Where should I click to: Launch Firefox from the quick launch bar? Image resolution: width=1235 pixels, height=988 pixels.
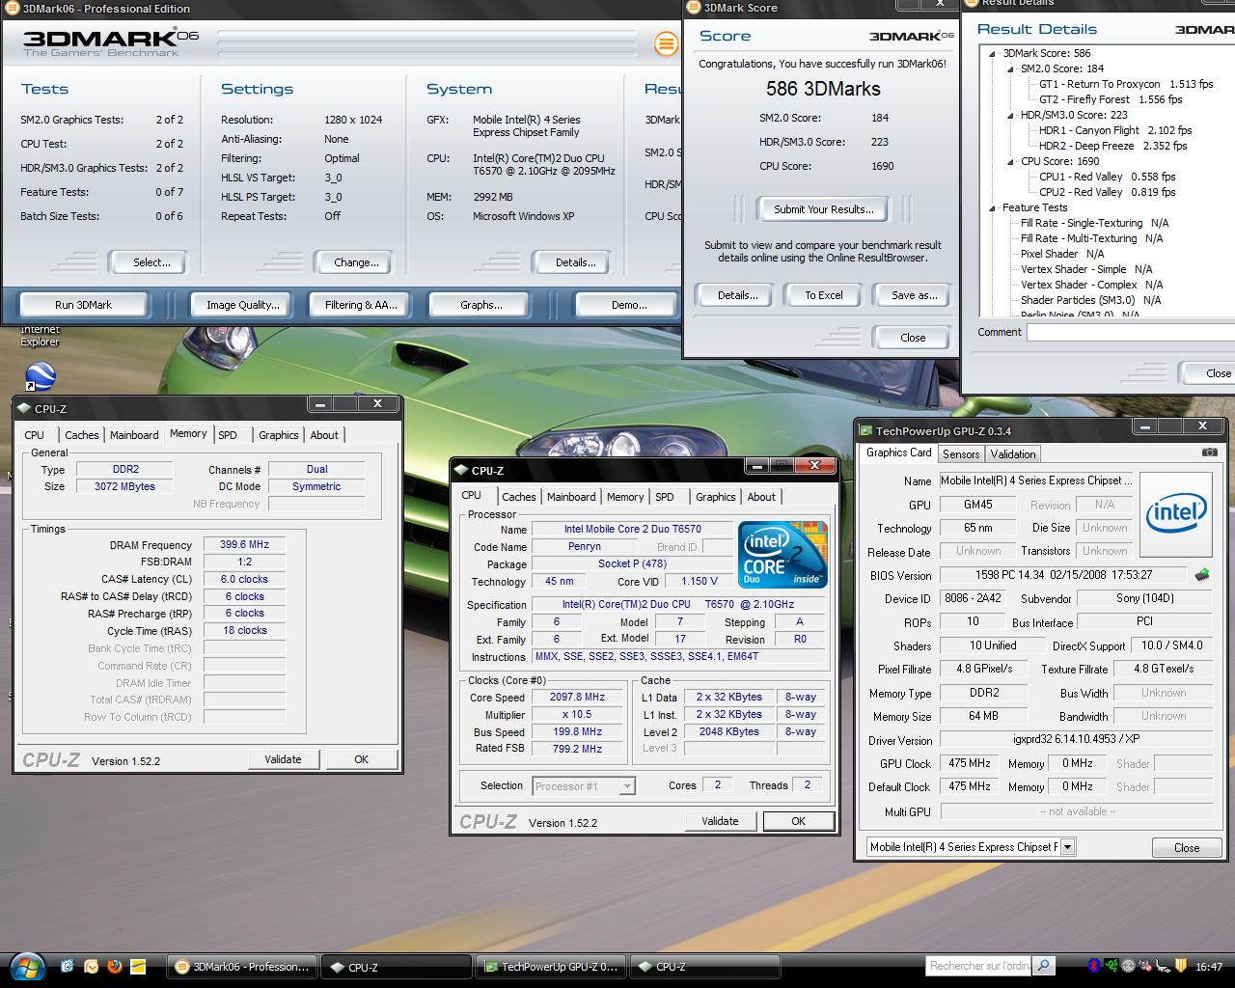click(x=115, y=966)
